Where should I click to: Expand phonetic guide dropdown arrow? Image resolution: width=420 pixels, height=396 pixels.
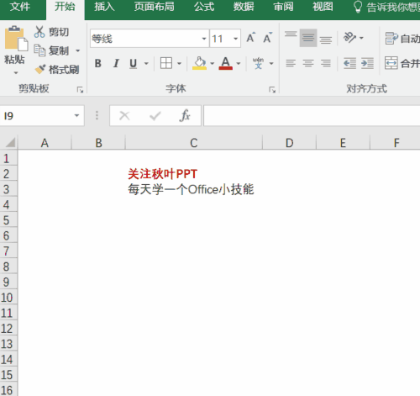[x=271, y=63]
